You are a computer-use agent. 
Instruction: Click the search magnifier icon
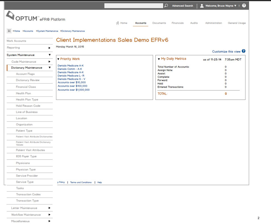tap(166, 6)
